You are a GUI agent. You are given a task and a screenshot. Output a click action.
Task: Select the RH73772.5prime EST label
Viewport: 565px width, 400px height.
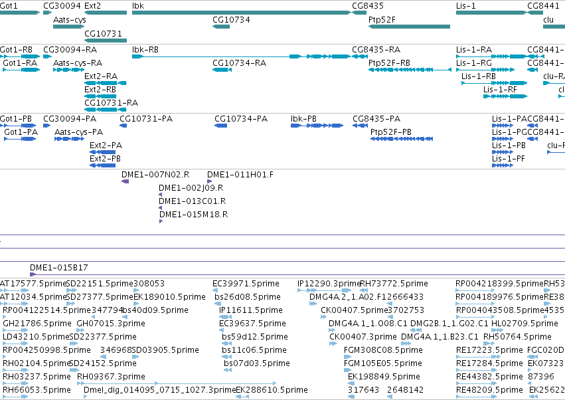(394, 284)
